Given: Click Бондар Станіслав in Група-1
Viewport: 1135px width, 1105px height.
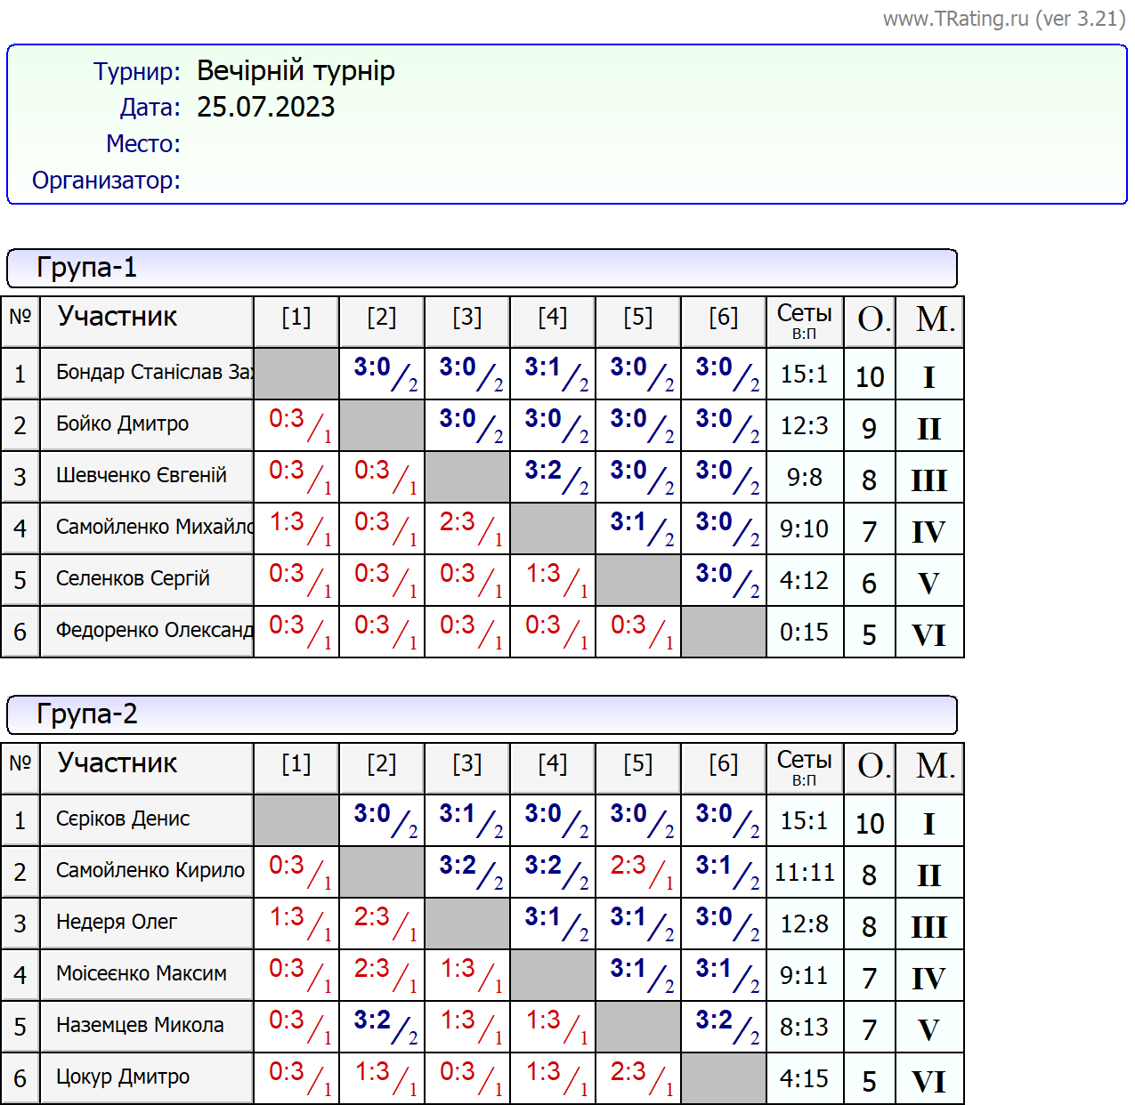Looking at the screenshot, I should (x=153, y=373).
